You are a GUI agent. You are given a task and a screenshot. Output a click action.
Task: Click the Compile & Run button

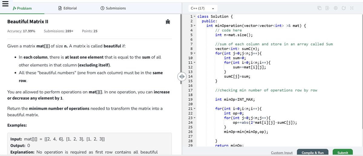click(313, 153)
